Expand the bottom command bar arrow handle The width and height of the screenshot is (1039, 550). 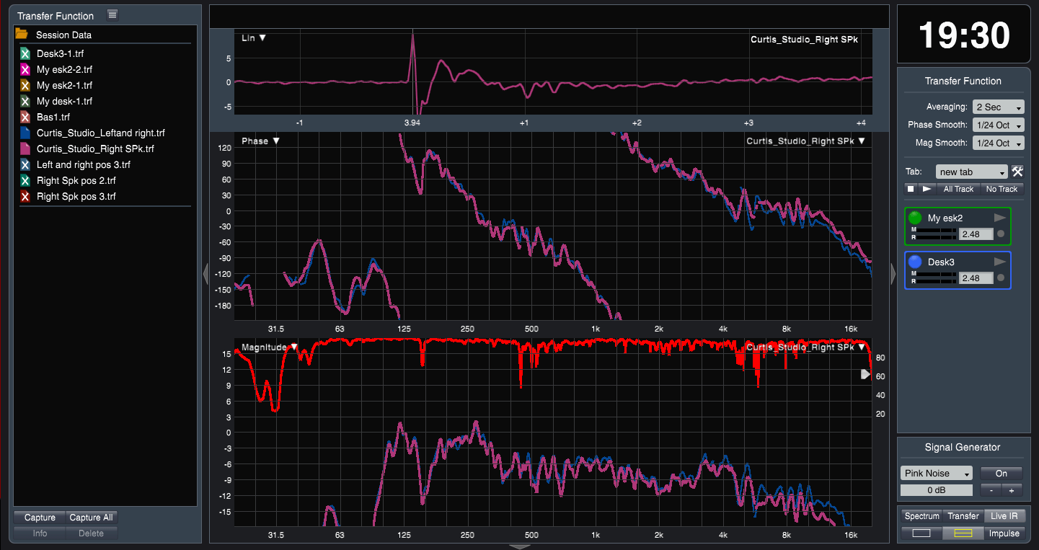519,546
